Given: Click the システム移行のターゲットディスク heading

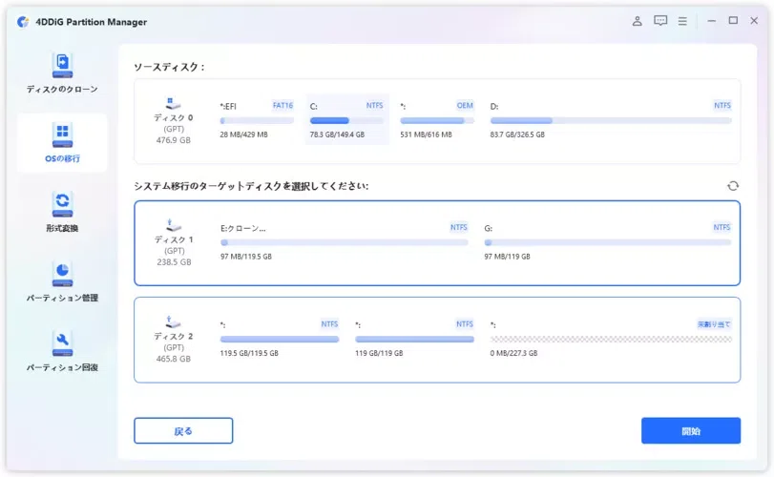Looking at the screenshot, I should coord(251,186).
